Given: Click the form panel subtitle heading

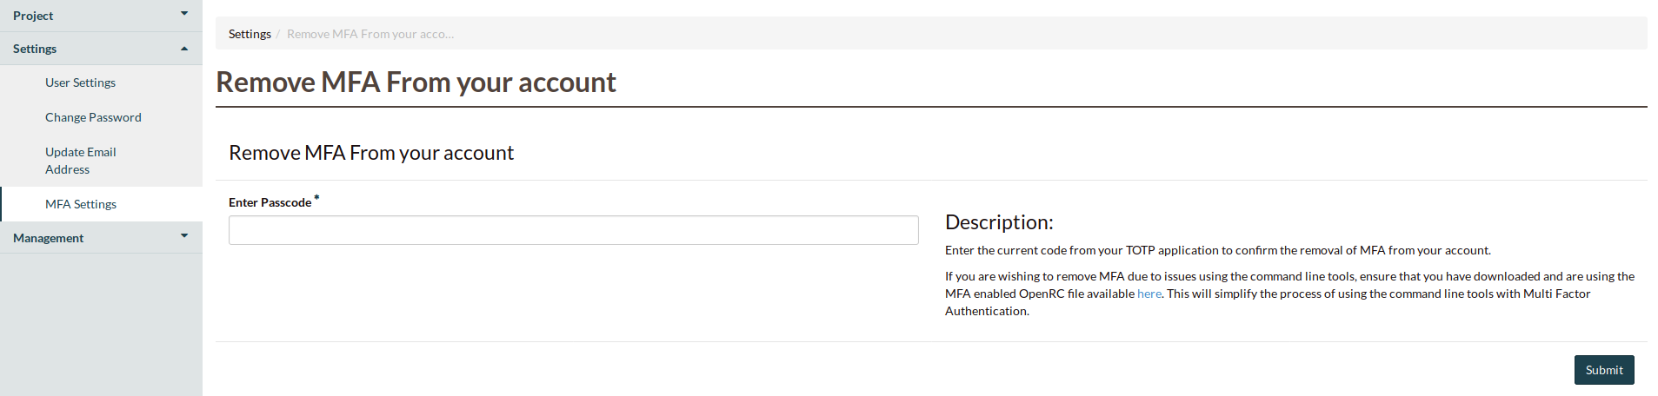Looking at the screenshot, I should tap(371, 153).
